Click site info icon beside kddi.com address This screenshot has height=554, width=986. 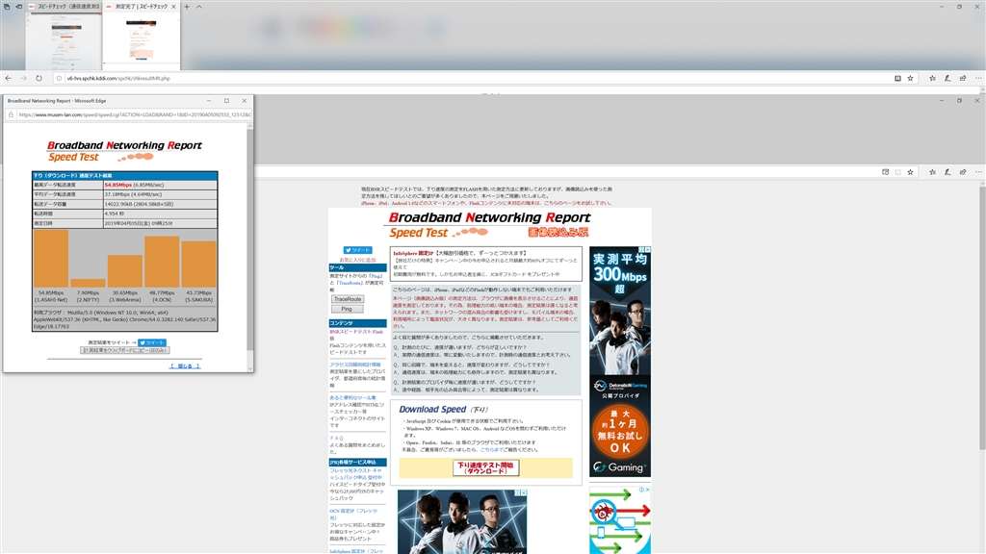click(59, 79)
